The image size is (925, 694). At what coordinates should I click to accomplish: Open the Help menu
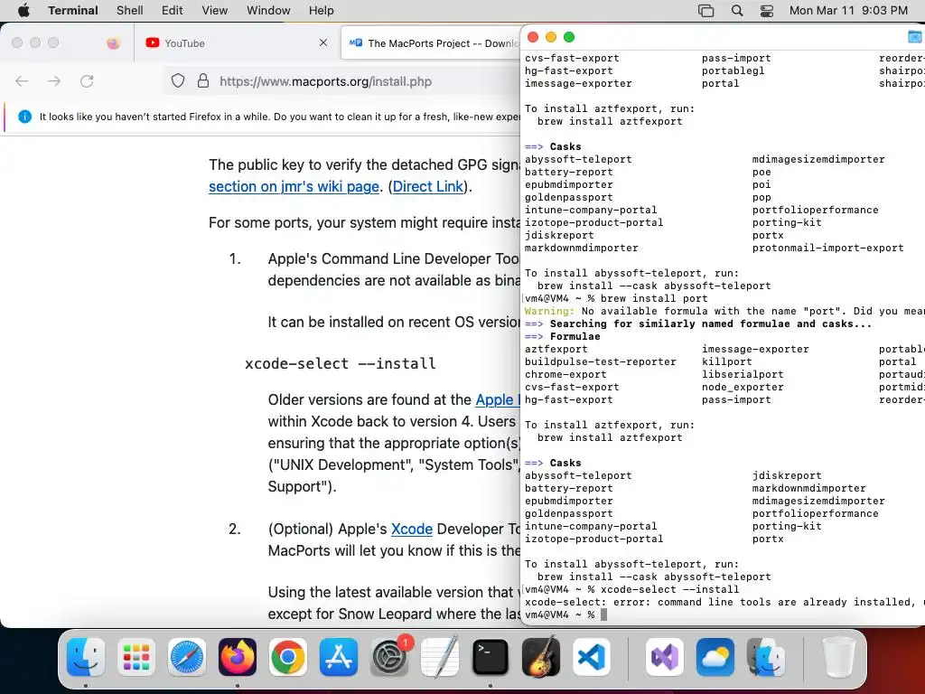322,10
